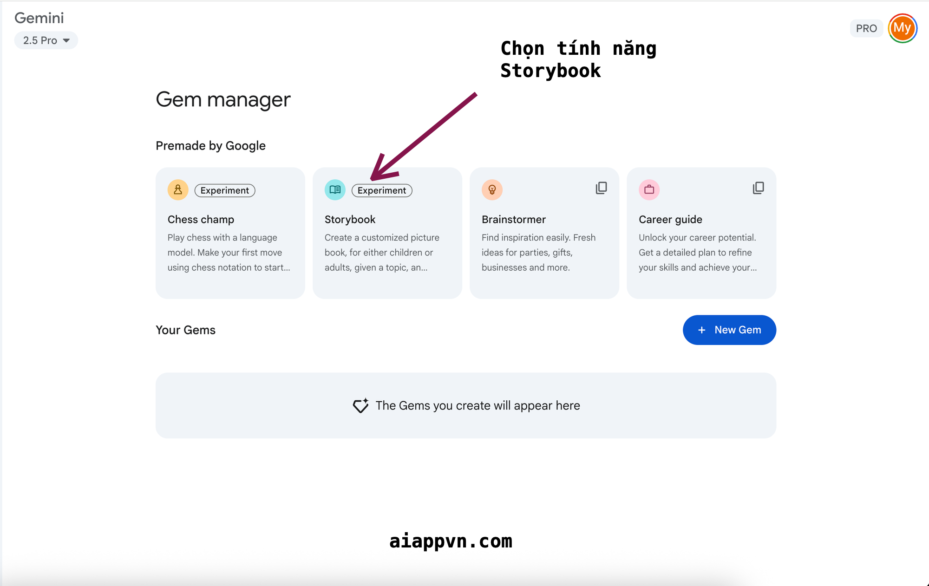Select the Career guide gem title
The width and height of the screenshot is (929, 586).
click(x=670, y=219)
